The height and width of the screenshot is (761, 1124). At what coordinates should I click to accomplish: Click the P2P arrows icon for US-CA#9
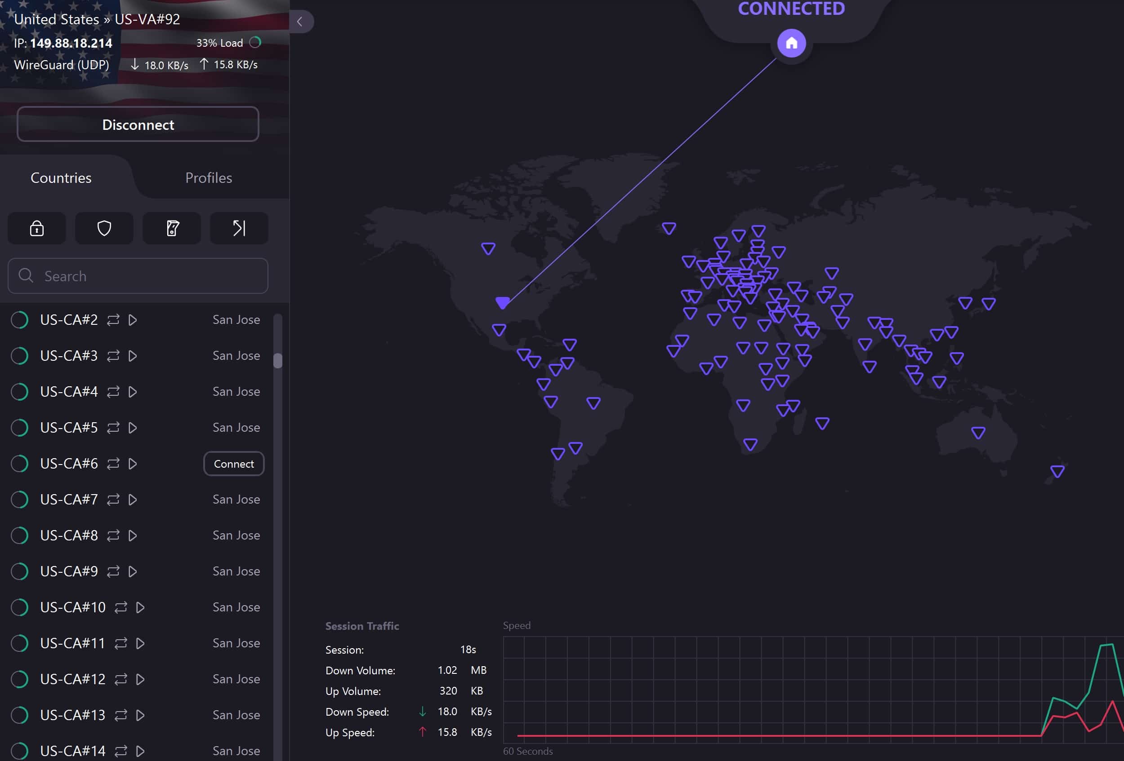tap(113, 571)
